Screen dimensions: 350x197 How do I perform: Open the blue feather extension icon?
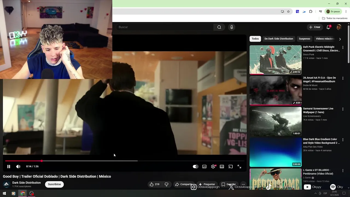click(x=304, y=11)
